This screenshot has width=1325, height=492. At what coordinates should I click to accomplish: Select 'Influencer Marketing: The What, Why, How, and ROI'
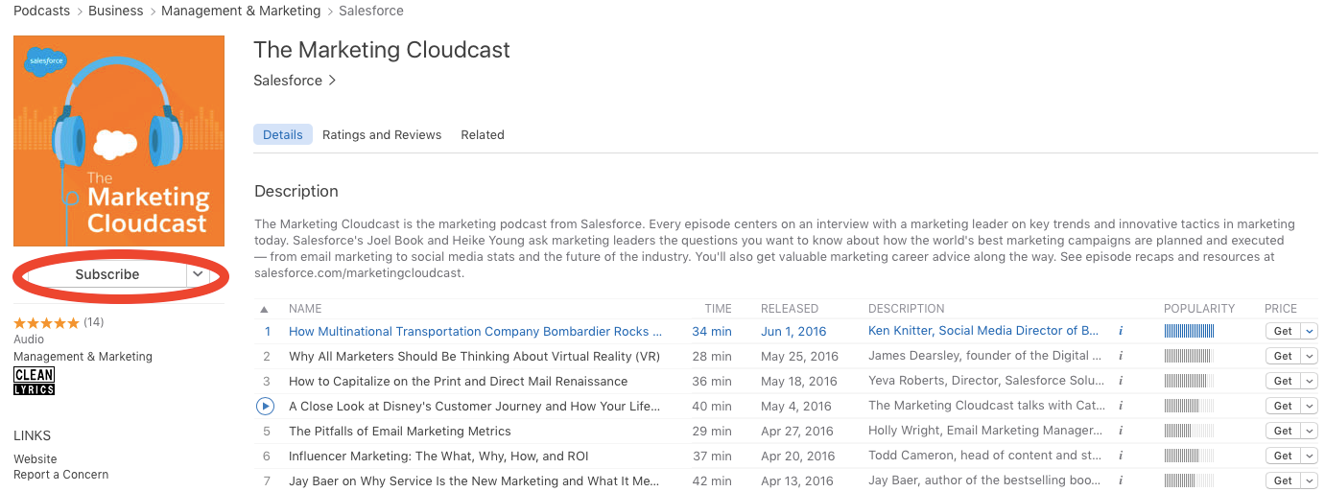tap(438, 456)
